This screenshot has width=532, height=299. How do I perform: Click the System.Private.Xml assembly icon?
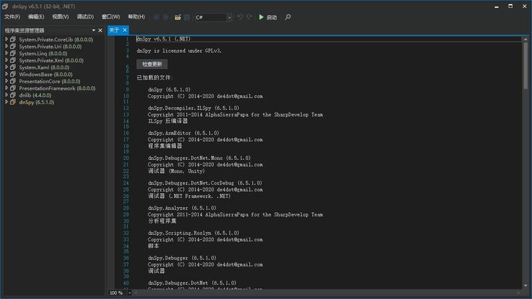pos(13,60)
